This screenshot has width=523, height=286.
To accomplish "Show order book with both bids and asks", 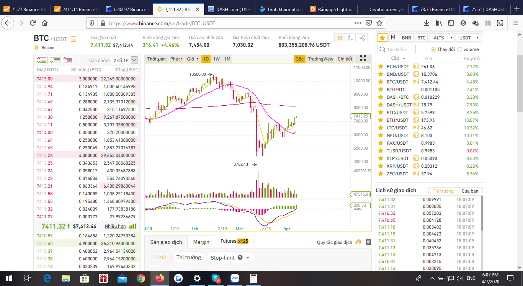I will 41,60.
